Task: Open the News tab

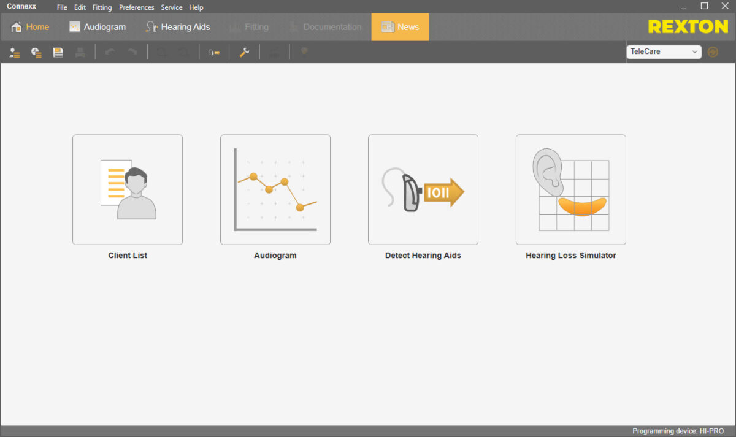Action: click(x=400, y=26)
